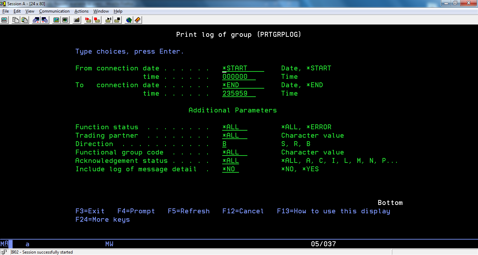Click the Include log of message detail *NO field
This screenshot has width=478, height=255.
pyautogui.click(x=231, y=169)
